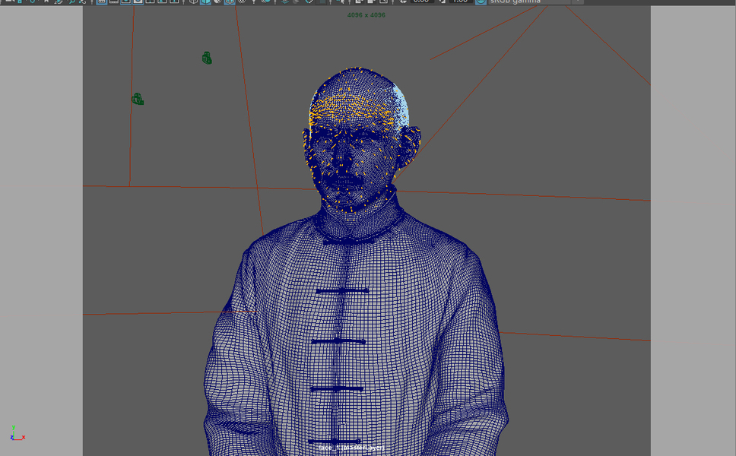736x456 pixels.
Task: Click the XYZ axis gizmo
Action: (x=17, y=433)
